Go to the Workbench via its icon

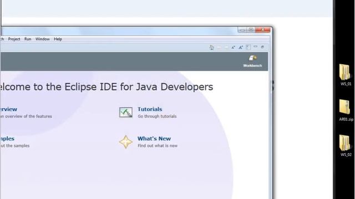pos(253,58)
